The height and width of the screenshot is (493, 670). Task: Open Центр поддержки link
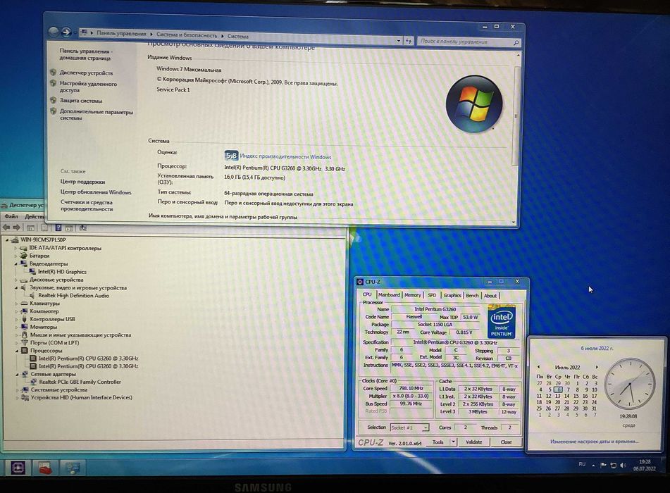82,182
